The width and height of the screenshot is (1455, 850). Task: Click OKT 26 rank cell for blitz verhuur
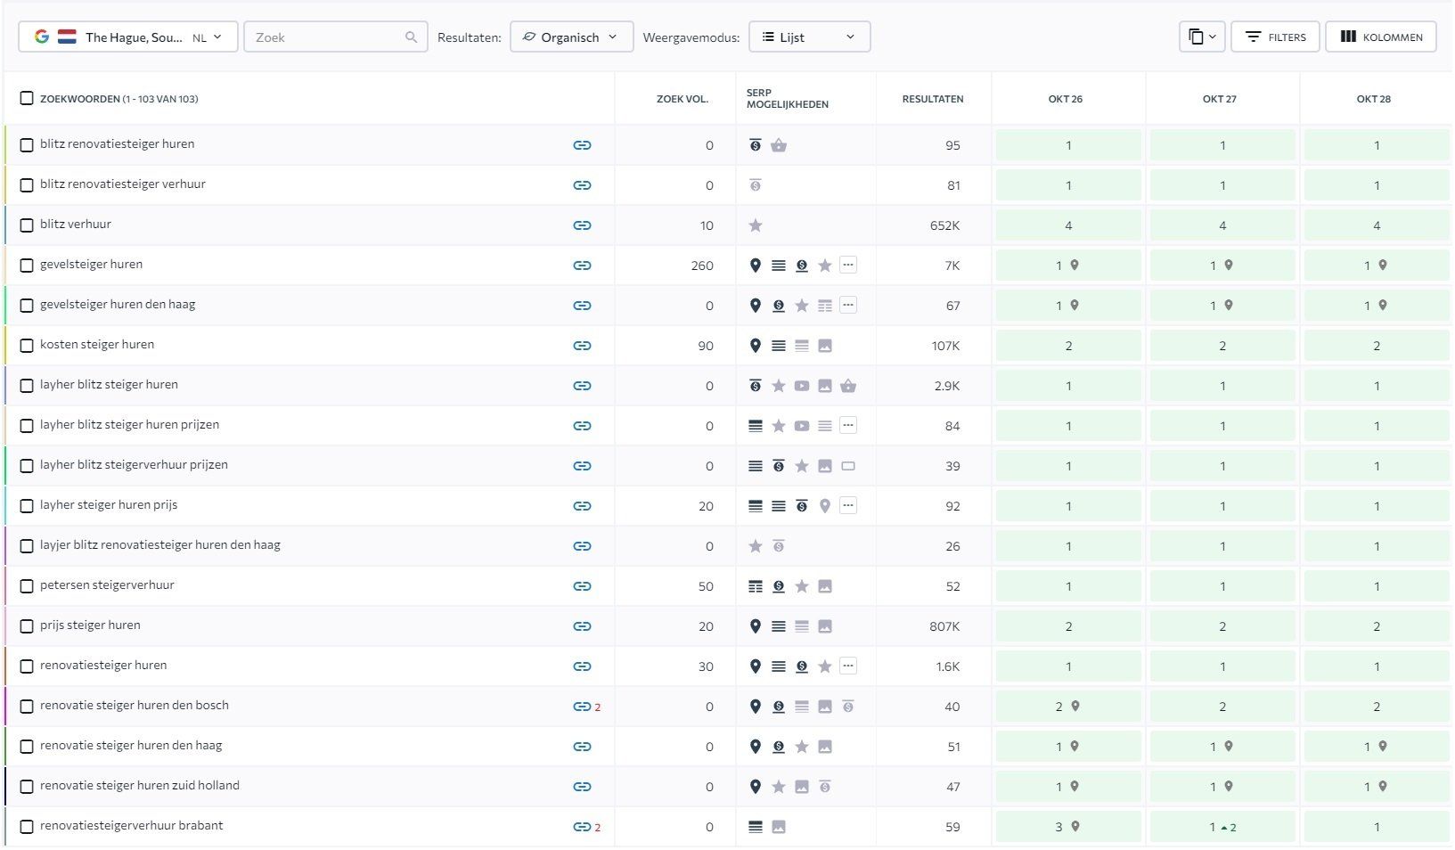click(1068, 225)
